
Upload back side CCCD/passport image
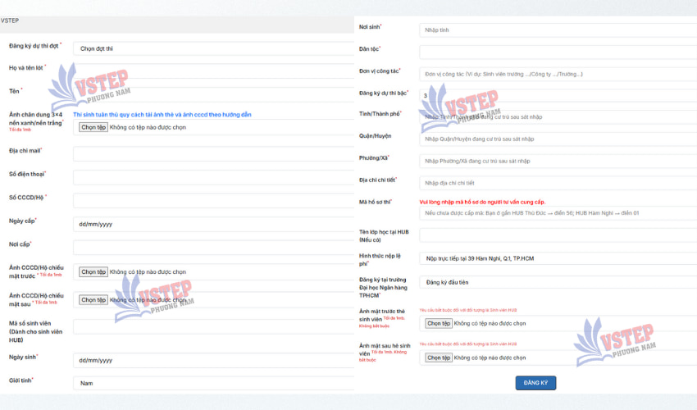click(93, 300)
